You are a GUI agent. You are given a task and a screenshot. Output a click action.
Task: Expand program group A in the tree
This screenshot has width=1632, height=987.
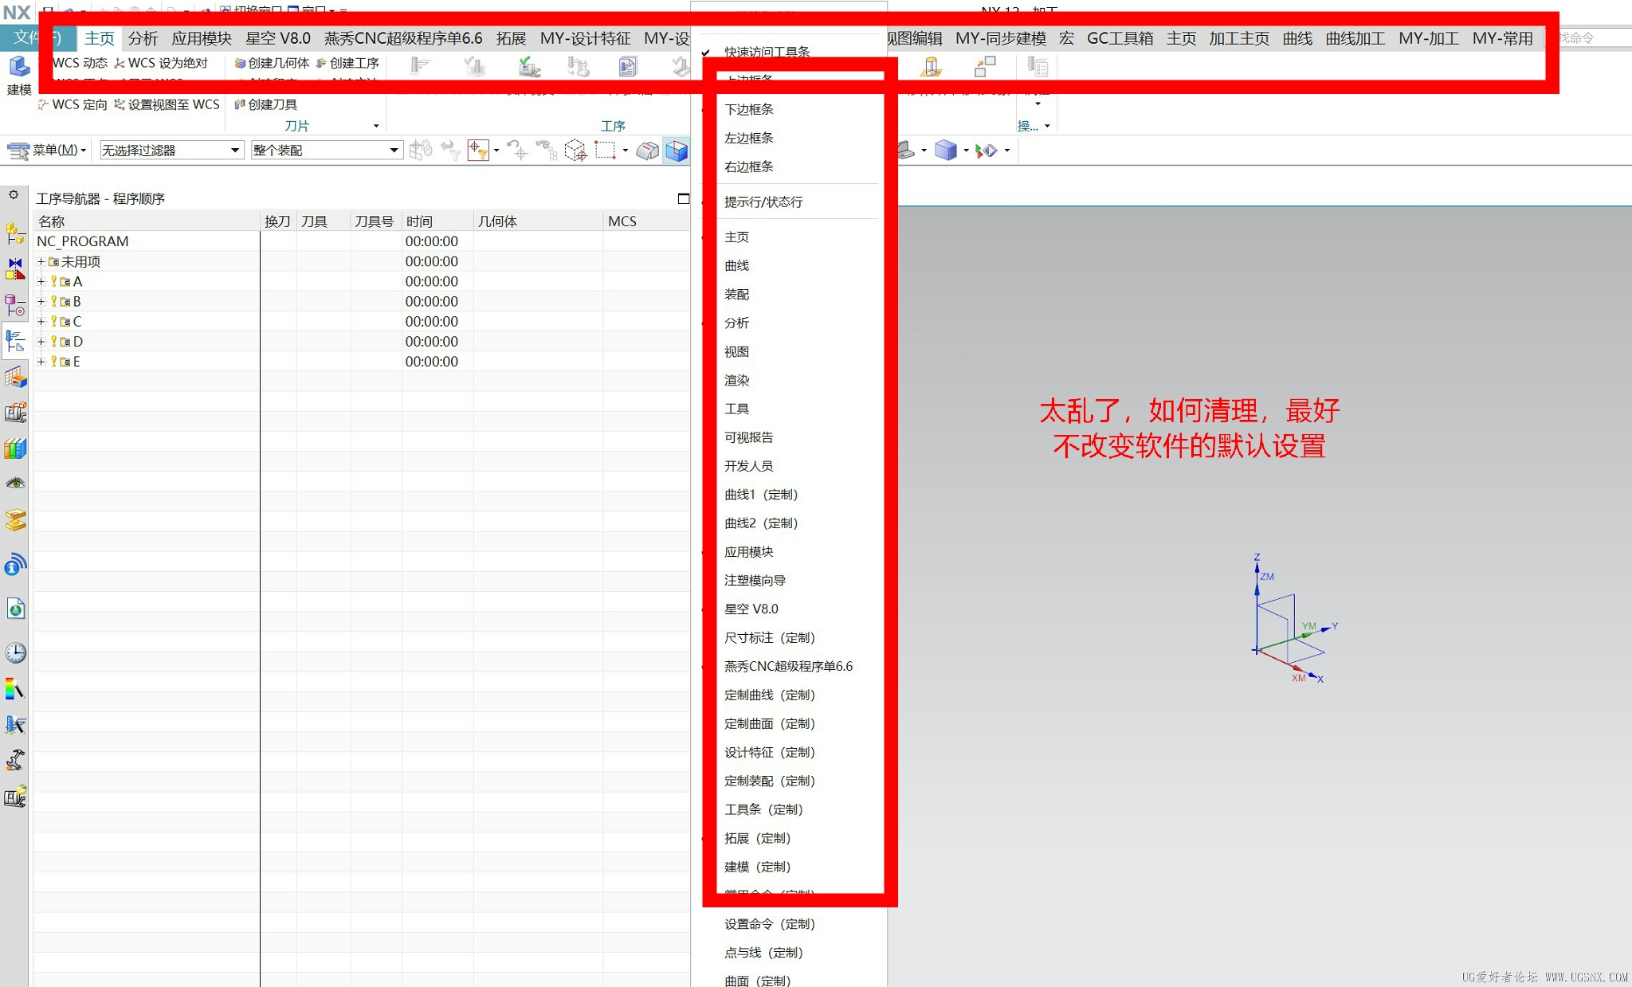click(41, 281)
